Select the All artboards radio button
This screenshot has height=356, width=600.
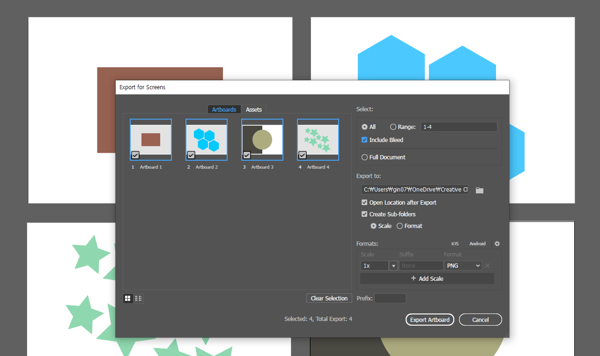[364, 127]
